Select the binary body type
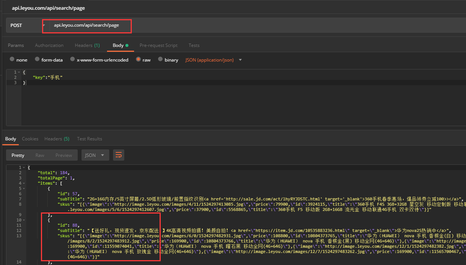466x265 pixels. (168, 60)
